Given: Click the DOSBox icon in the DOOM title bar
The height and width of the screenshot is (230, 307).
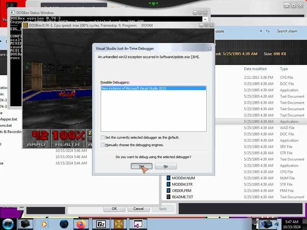Looking at the screenshot, I should (25, 25).
